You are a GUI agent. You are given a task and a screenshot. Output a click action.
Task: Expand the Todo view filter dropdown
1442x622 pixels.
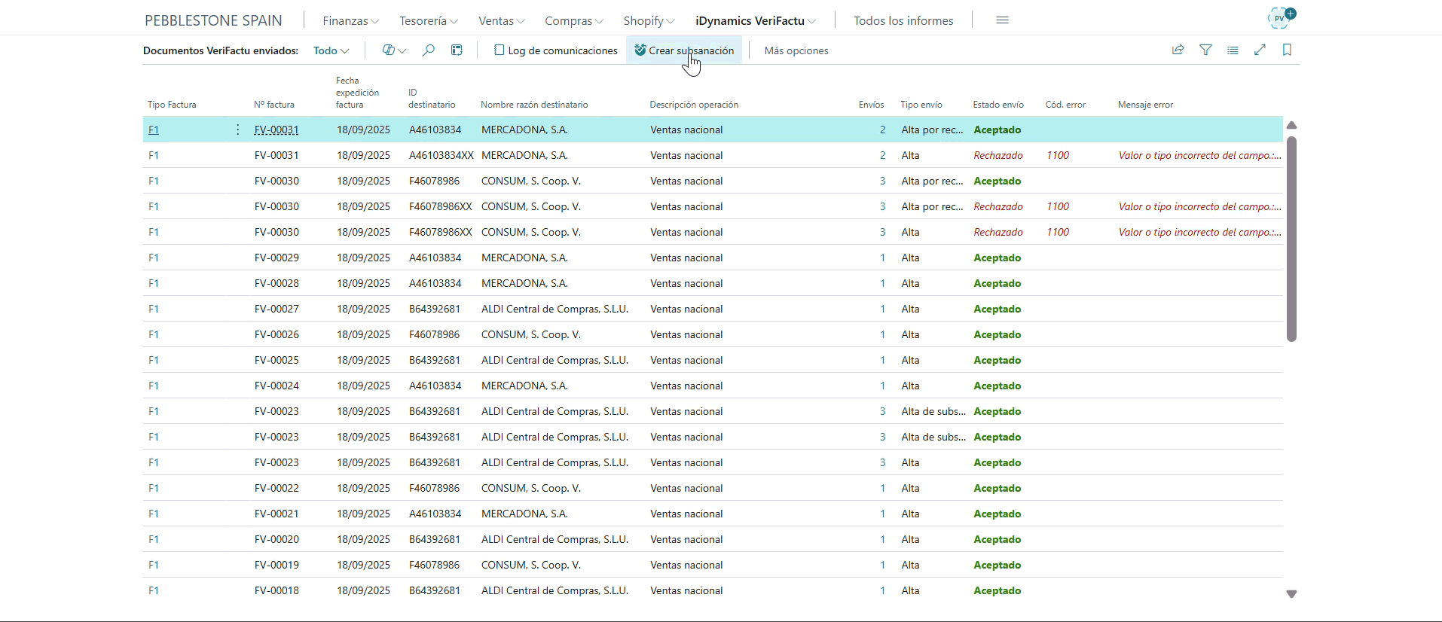point(331,50)
